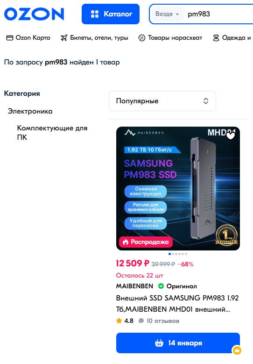The height and width of the screenshot is (364, 253).
Task: Click the Товары нарасхват percent icon
Action: (142, 38)
